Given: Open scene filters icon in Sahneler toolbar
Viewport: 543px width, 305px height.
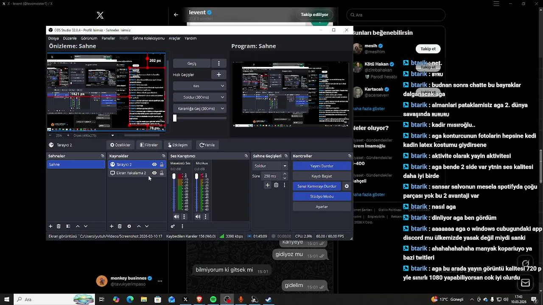Looking at the screenshot, I should point(68,227).
